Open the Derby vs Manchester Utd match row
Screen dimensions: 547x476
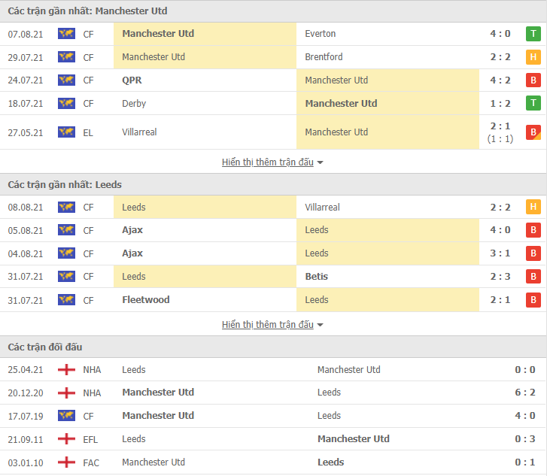(x=274, y=104)
